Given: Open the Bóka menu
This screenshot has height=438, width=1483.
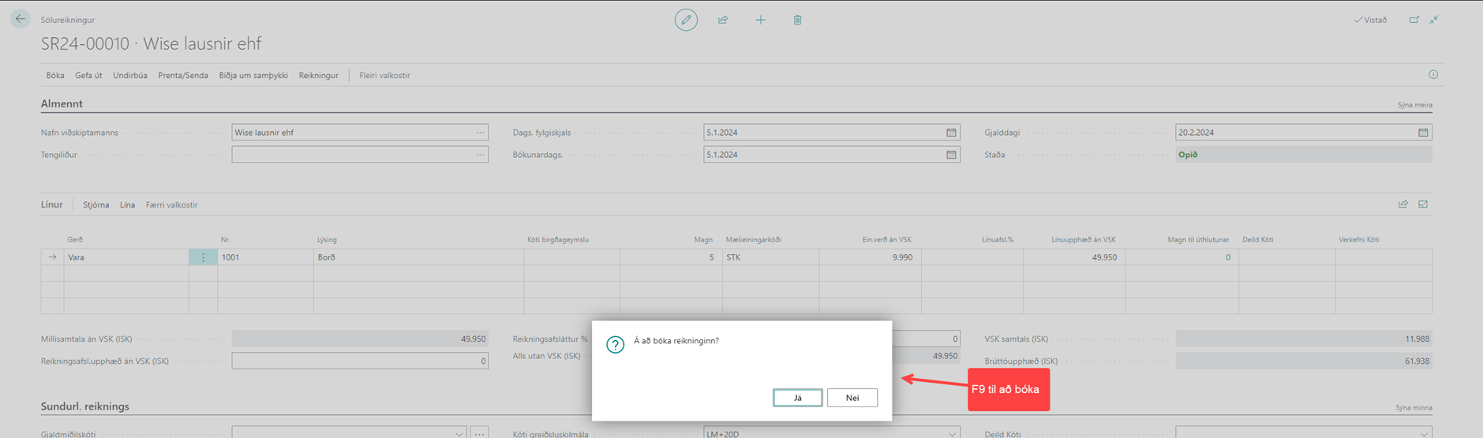Looking at the screenshot, I should tap(55, 76).
